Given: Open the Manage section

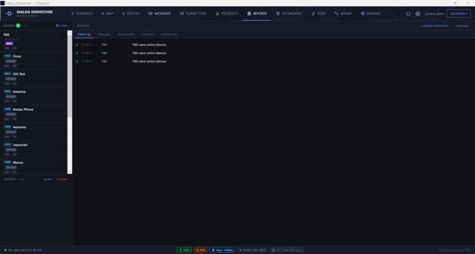Looking at the screenshot, I should (x=371, y=13).
